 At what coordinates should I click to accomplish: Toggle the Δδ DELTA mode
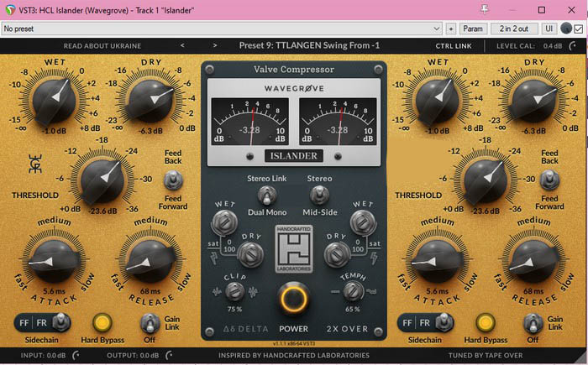[x=245, y=329]
